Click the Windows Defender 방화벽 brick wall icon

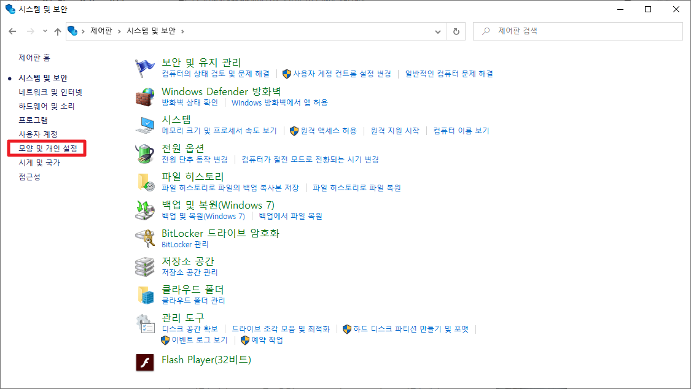(144, 97)
